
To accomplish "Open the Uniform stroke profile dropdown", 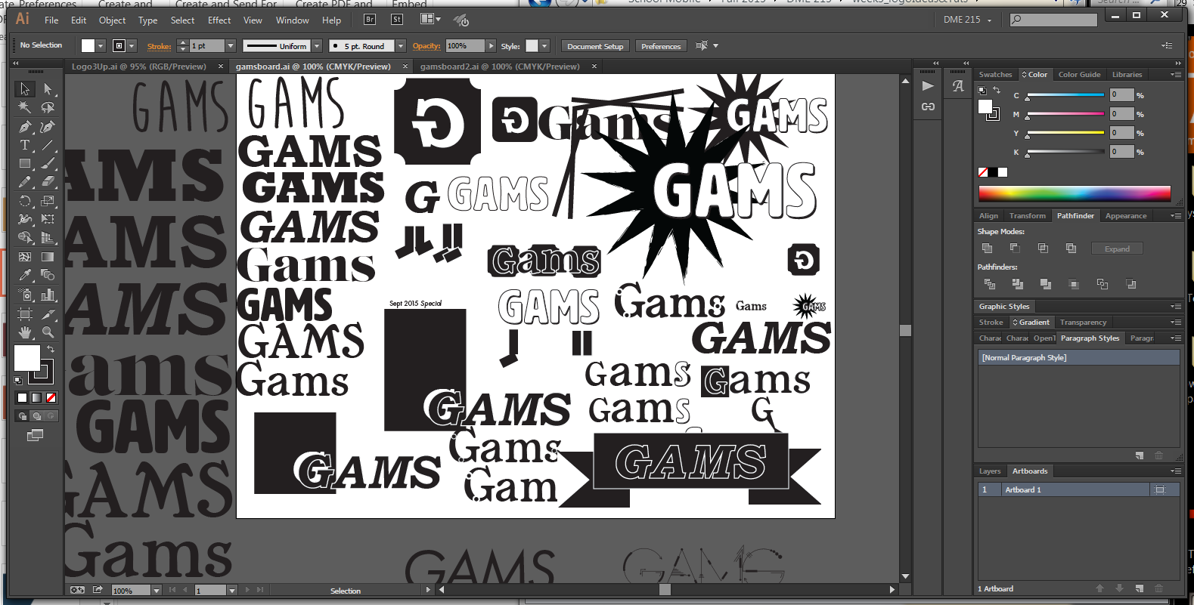I will click(317, 46).
